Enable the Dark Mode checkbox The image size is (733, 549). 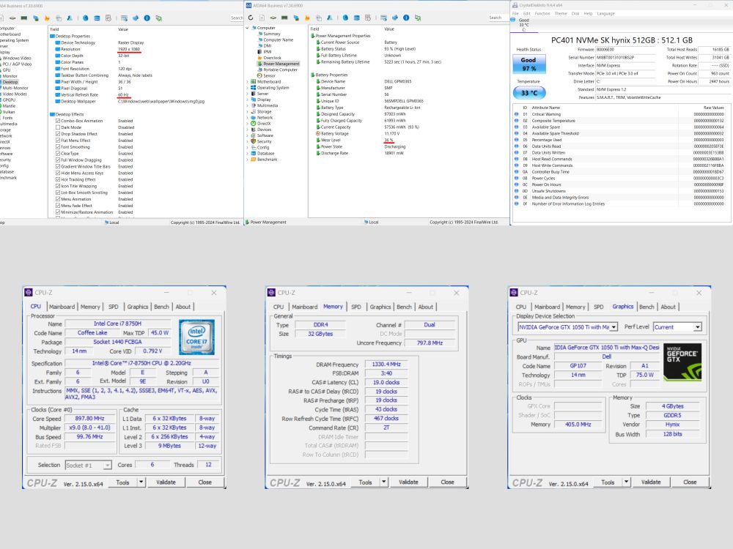point(59,127)
